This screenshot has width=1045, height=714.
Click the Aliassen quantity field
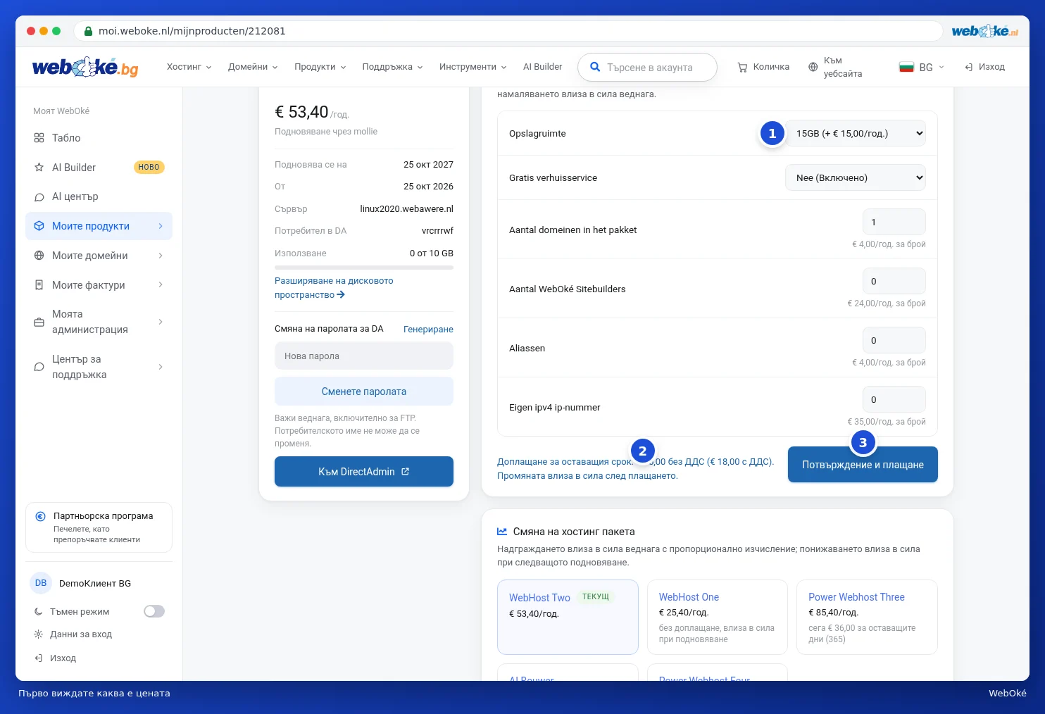(x=894, y=341)
